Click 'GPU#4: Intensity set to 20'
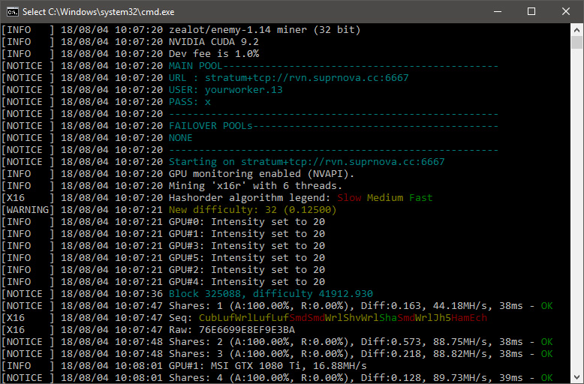This screenshot has height=384, width=584. coord(246,282)
